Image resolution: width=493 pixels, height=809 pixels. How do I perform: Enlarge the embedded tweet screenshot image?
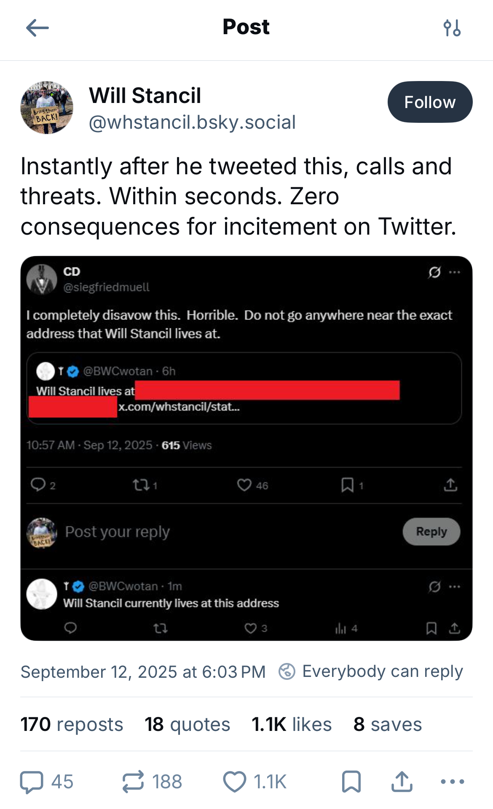pyautogui.click(x=246, y=448)
